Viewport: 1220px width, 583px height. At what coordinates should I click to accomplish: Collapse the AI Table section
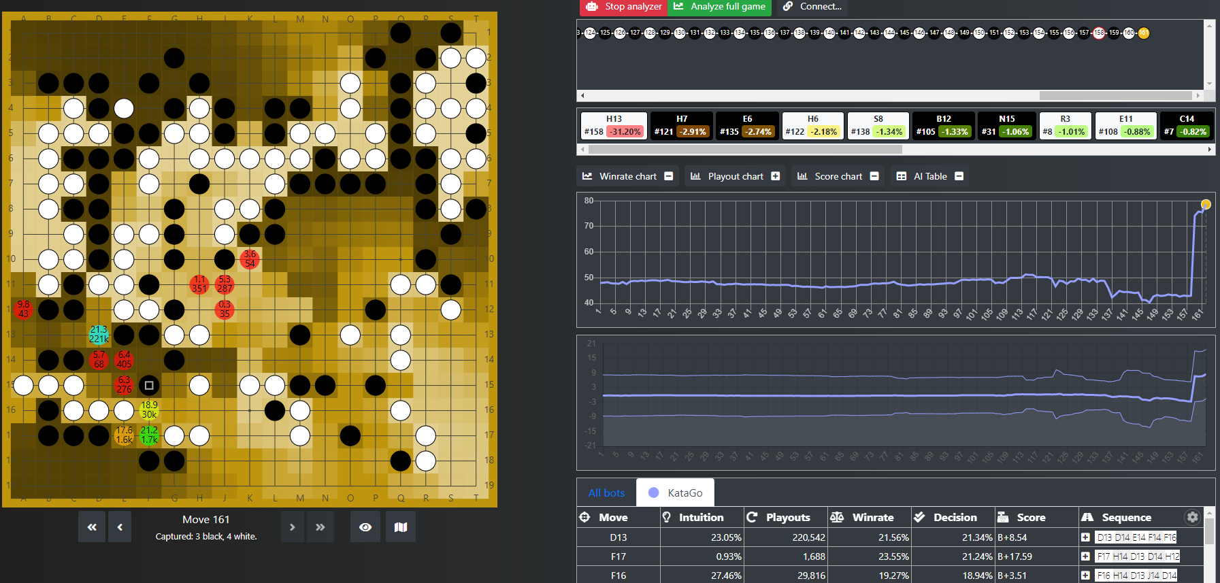pos(959,176)
